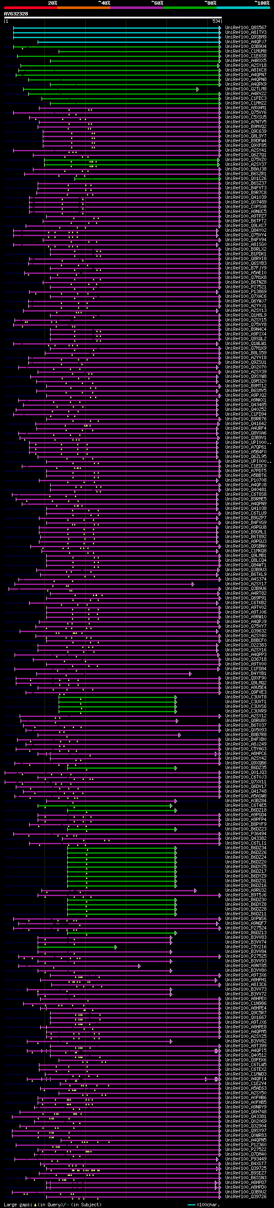This screenshot has width=274, height=1208.
Task: Select the UniRef100_C5XSU5 label
Action: click(246, 117)
